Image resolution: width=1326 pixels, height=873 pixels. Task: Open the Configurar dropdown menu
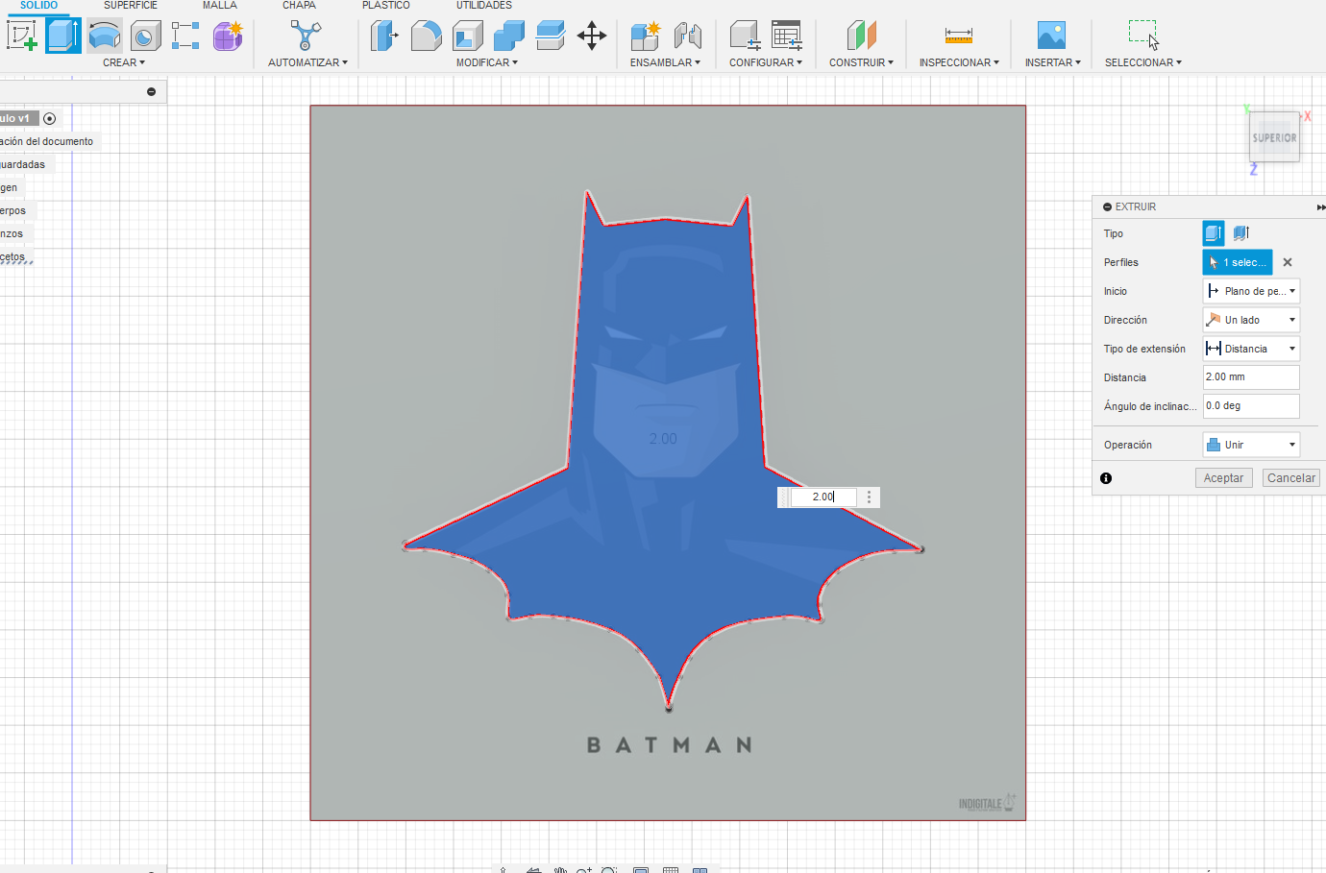pyautogui.click(x=766, y=62)
